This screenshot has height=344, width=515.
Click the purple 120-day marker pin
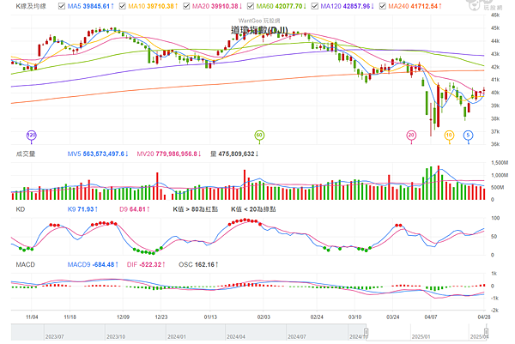31,136
